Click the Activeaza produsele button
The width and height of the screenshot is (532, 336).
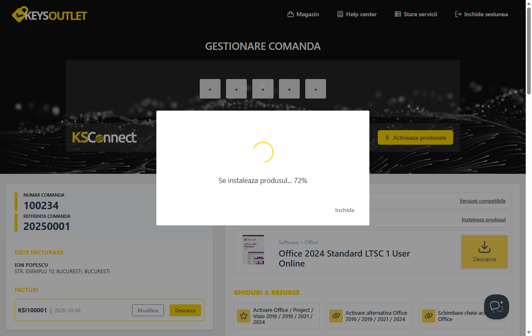(415, 138)
